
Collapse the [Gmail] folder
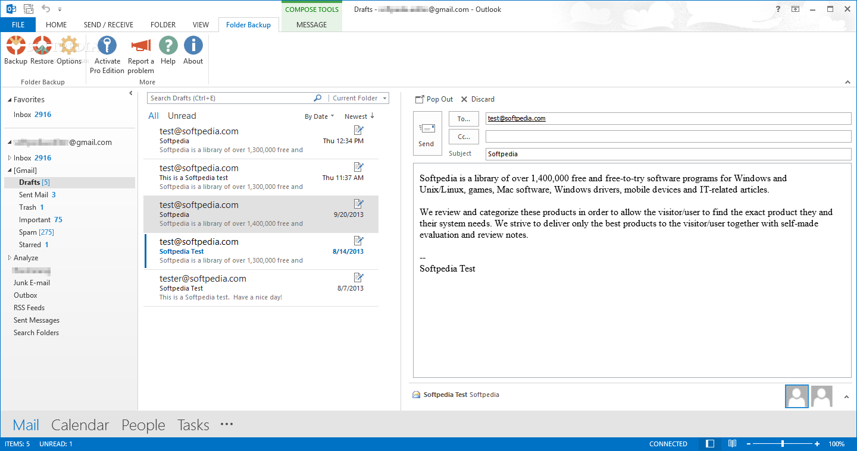(x=10, y=171)
